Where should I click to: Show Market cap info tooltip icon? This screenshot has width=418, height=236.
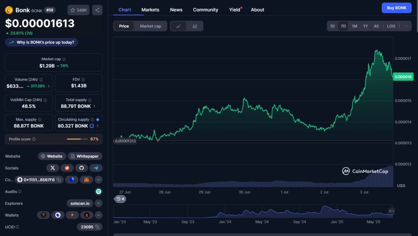(x=64, y=60)
